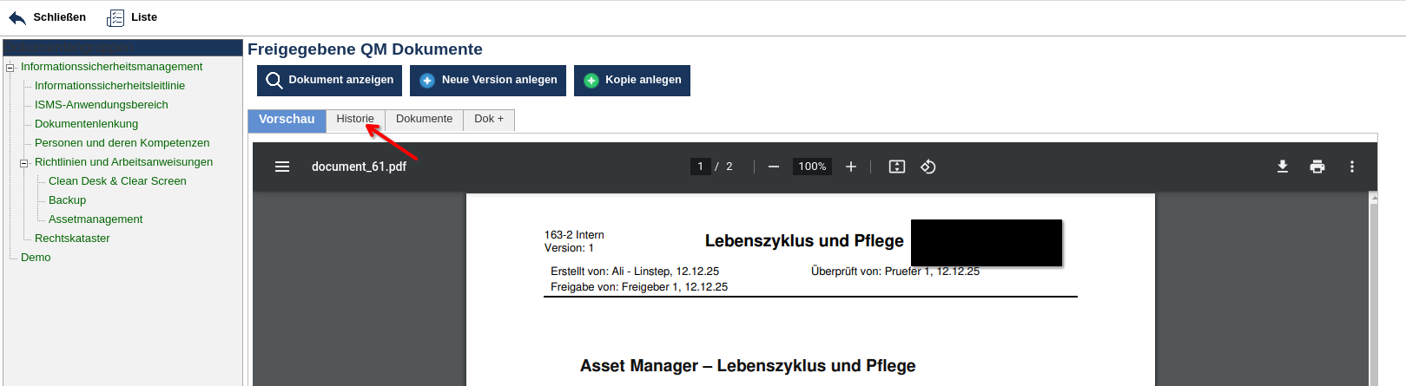Rotate the PDF document counterclockwise

click(x=928, y=167)
